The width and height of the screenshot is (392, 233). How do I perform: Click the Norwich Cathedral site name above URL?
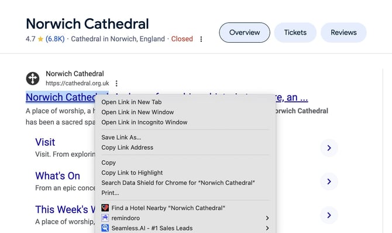pyautogui.click(x=75, y=74)
